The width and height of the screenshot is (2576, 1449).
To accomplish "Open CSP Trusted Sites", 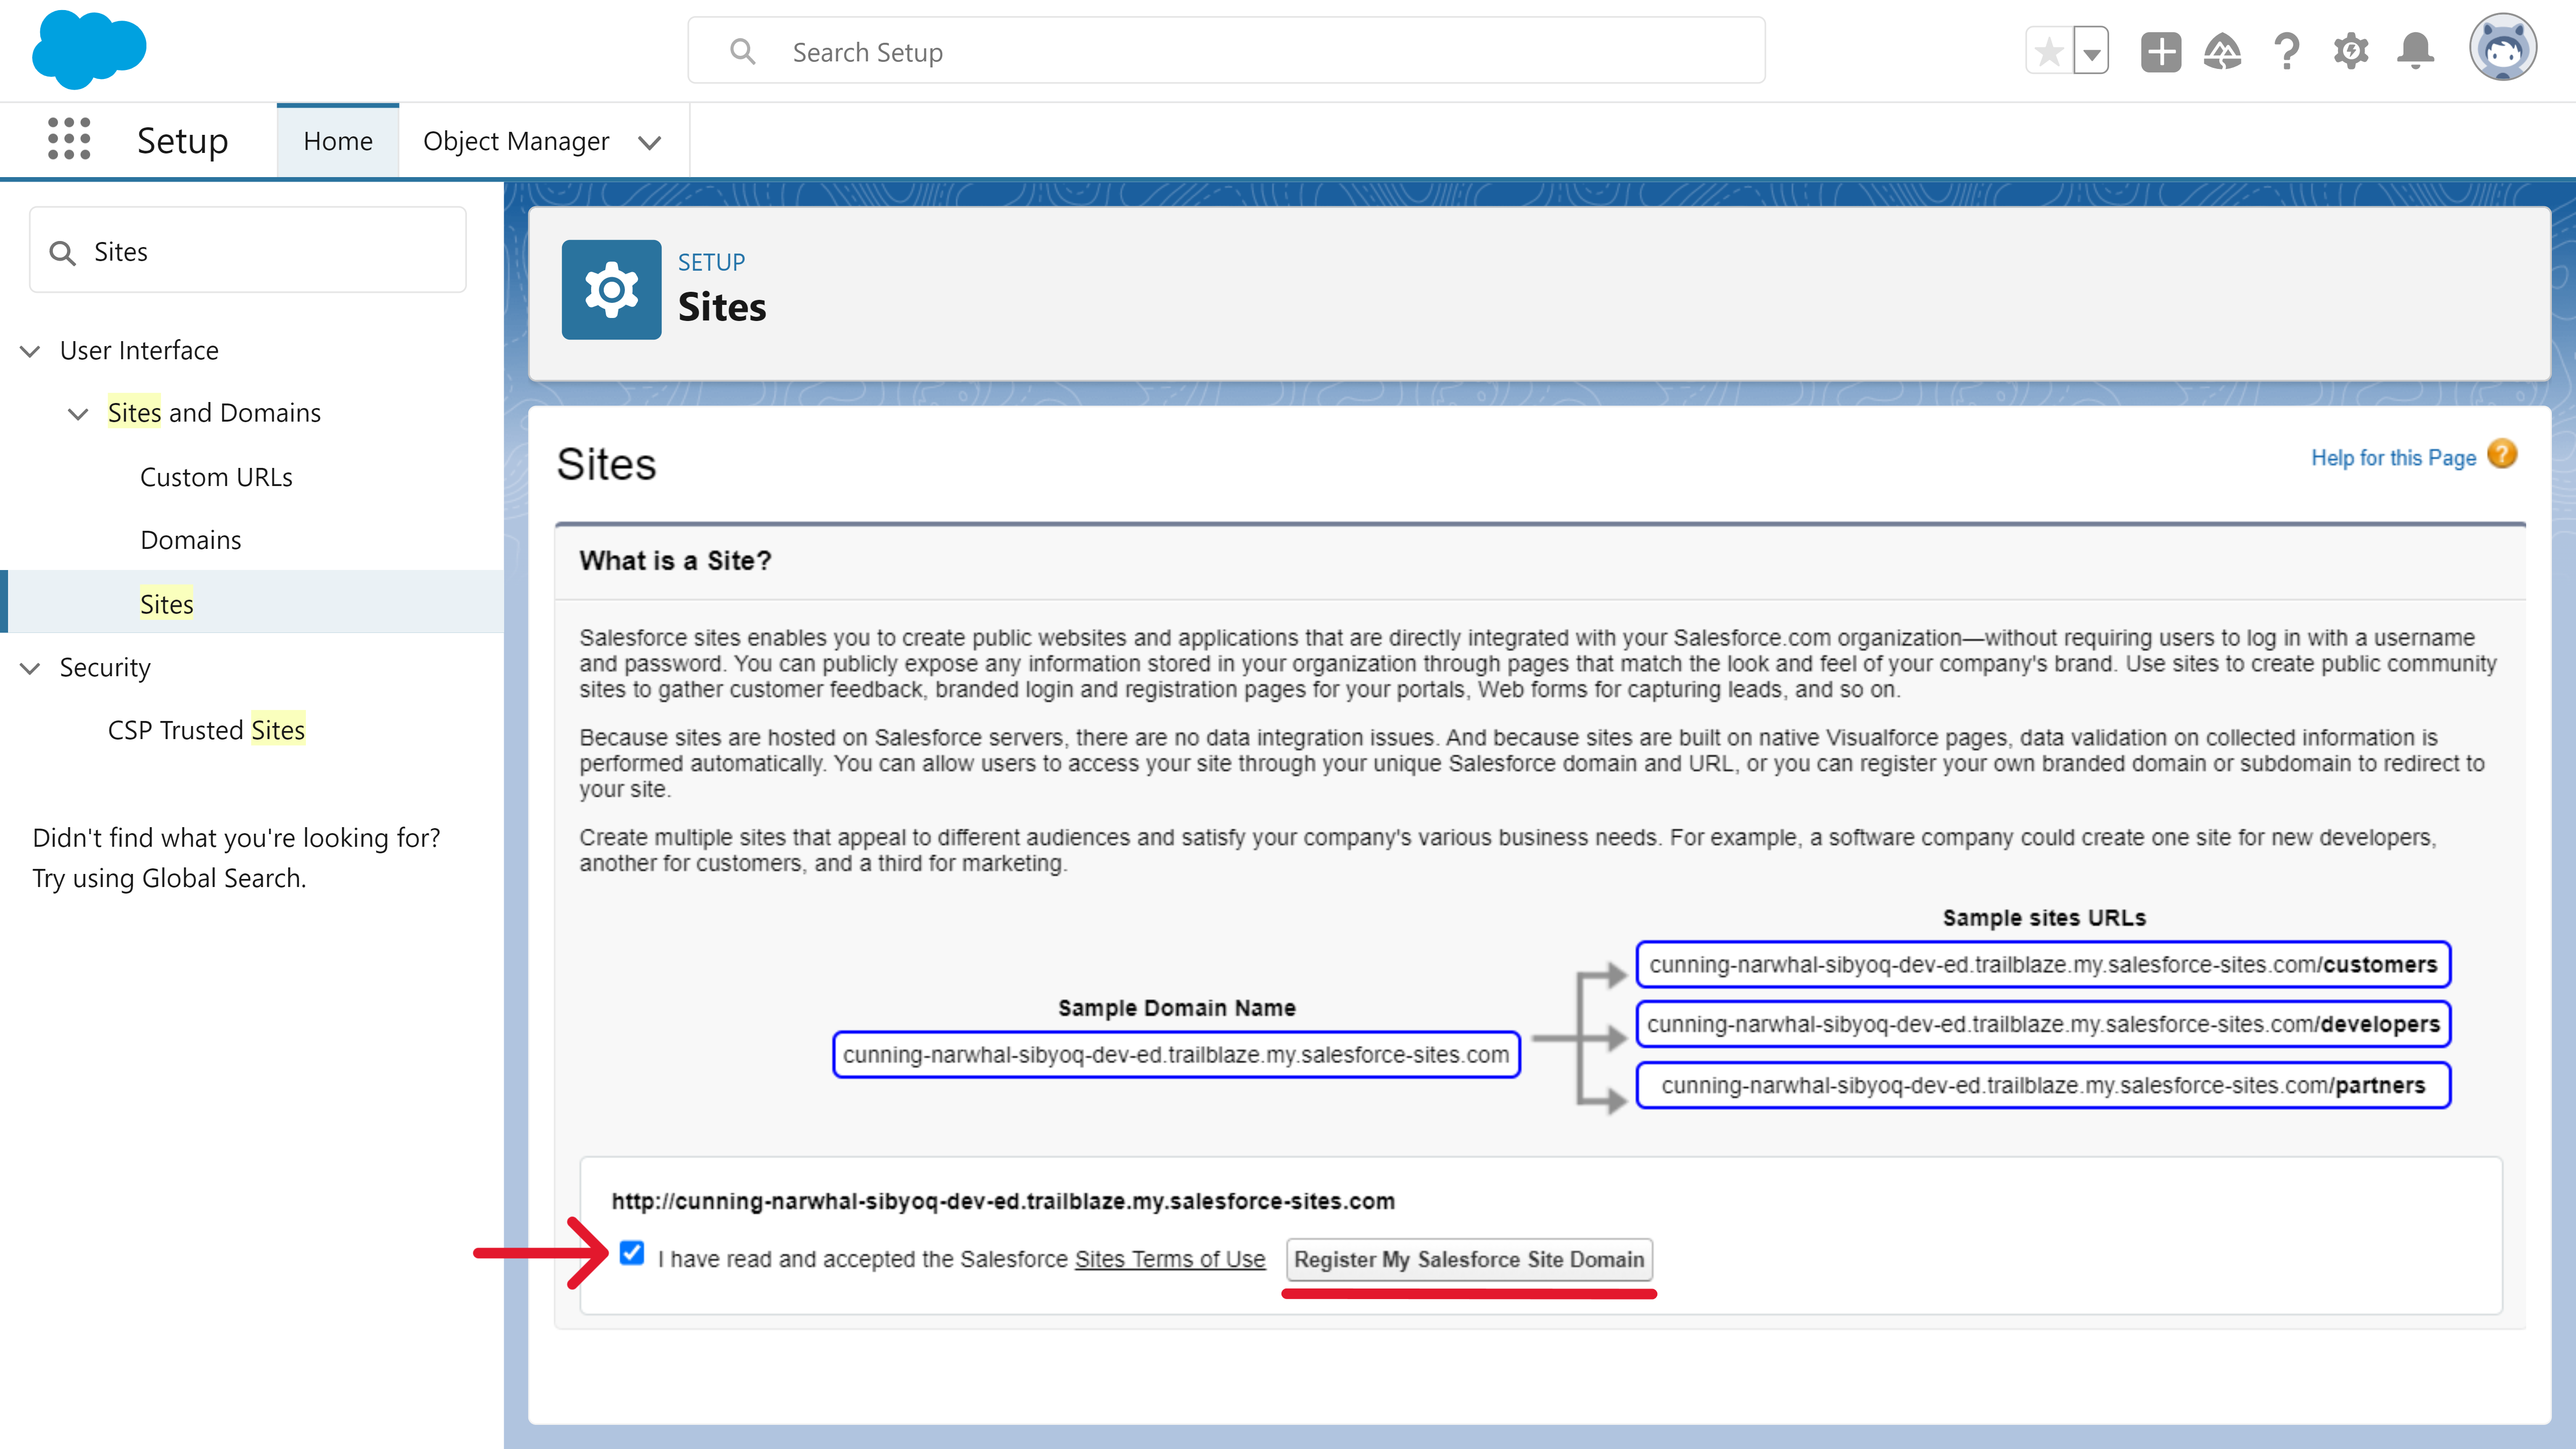I will 206,730.
